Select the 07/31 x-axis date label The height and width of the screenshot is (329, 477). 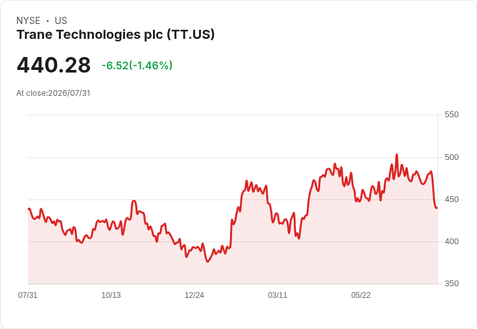pyautogui.click(x=28, y=295)
